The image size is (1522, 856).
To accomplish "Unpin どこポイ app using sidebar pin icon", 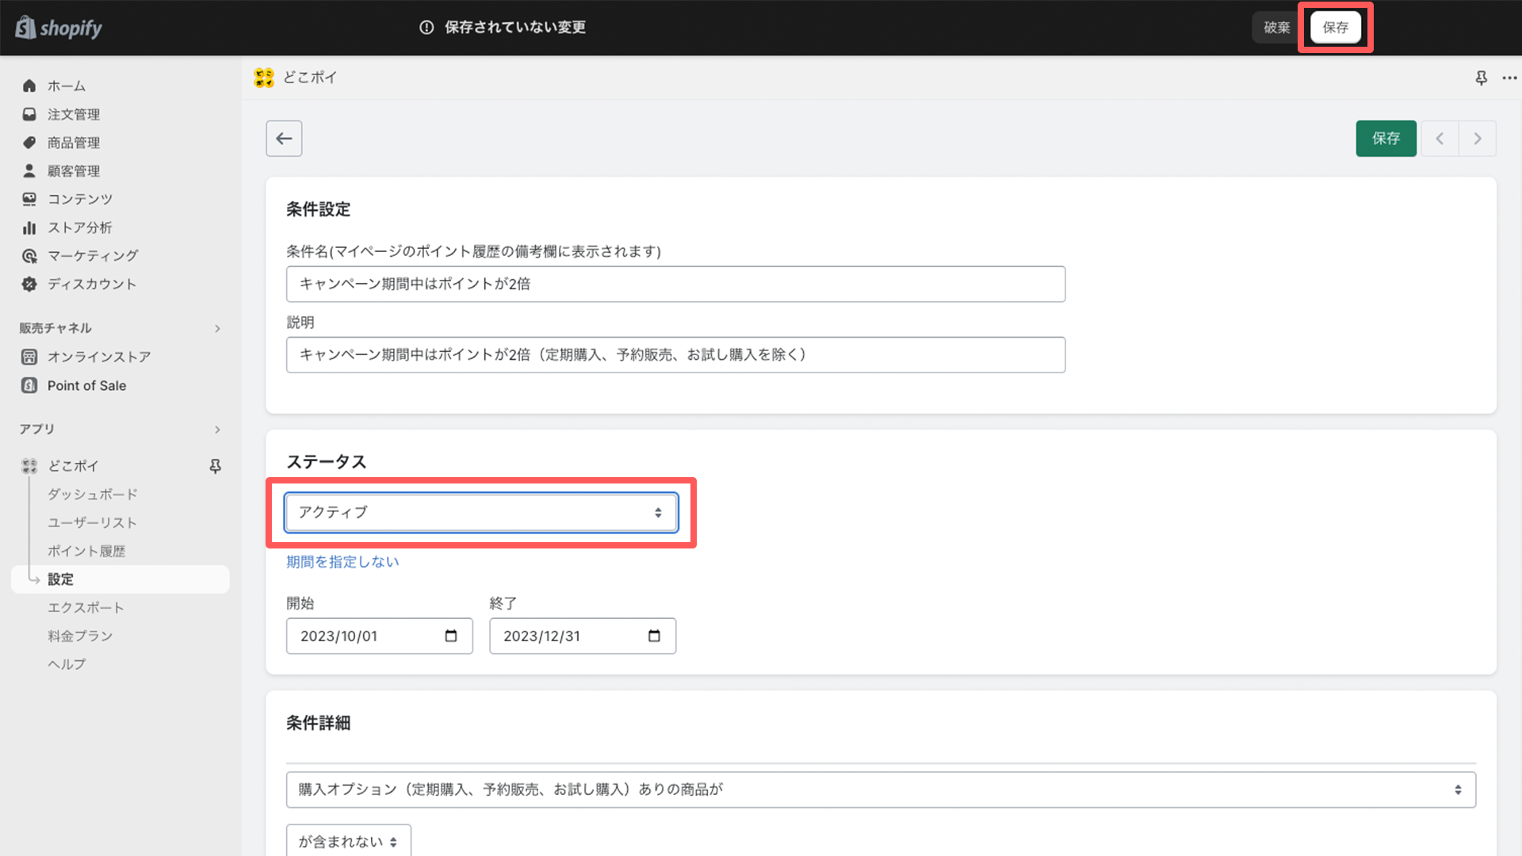I will [215, 466].
